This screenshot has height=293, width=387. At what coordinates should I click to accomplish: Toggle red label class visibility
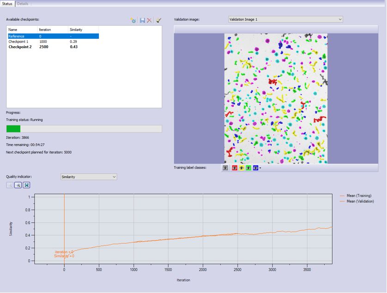(235, 168)
